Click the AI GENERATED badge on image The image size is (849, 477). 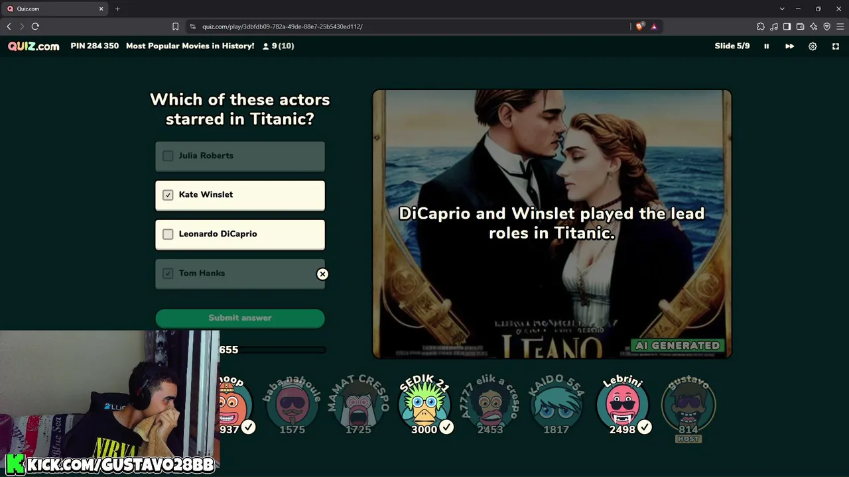point(677,346)
